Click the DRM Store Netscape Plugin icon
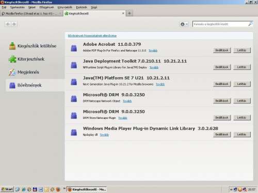 74,115
